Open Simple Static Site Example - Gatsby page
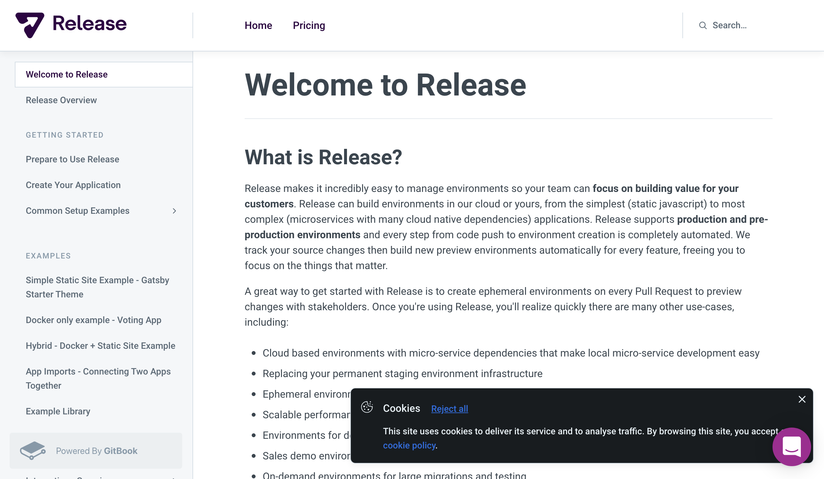This screenshot has height=479, width=824. 98,287
